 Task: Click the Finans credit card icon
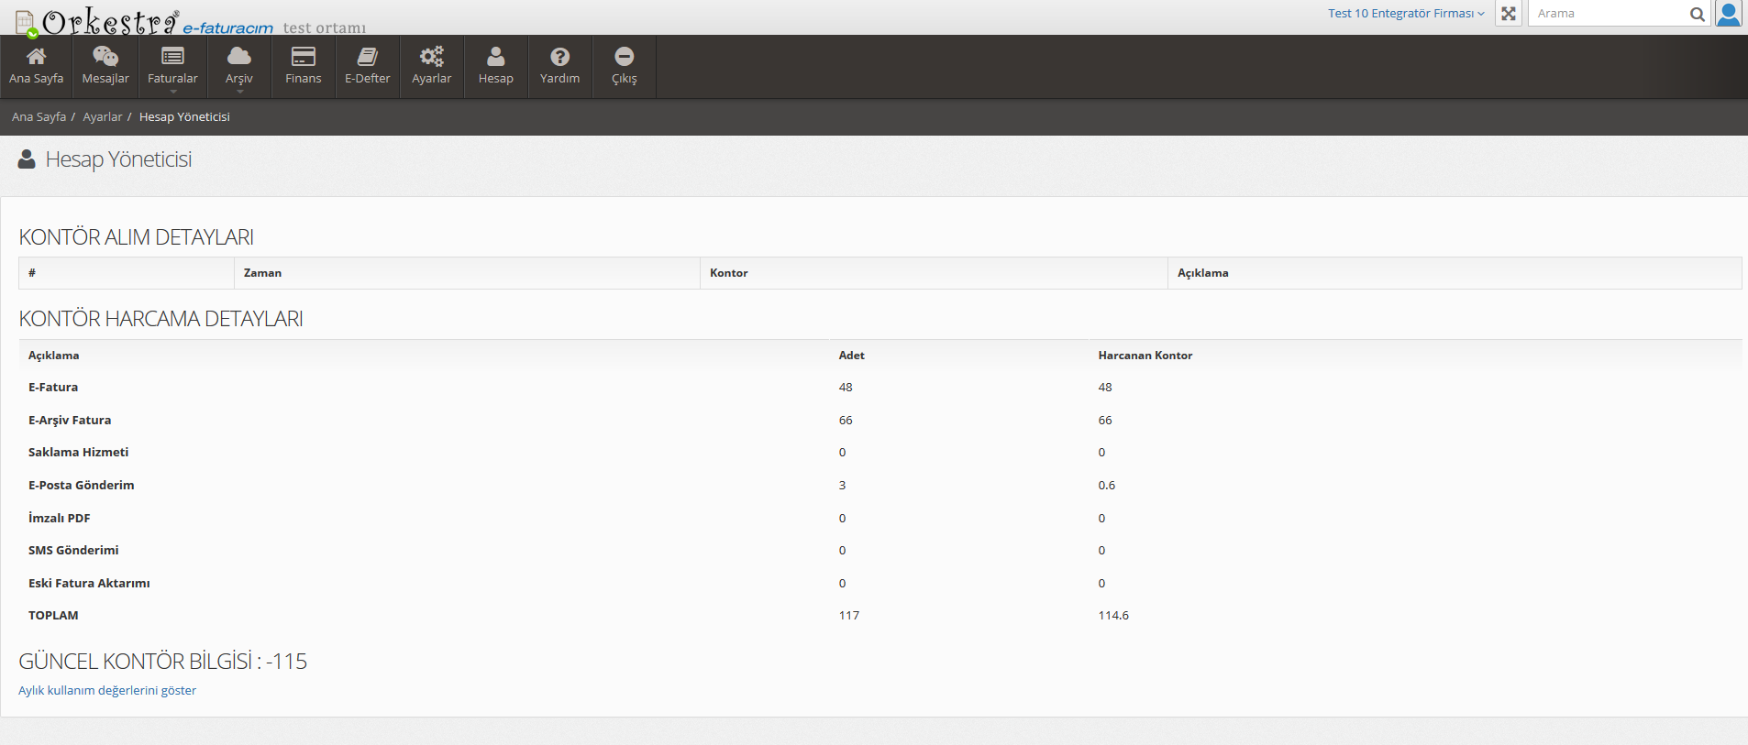(x=304, y=57)
